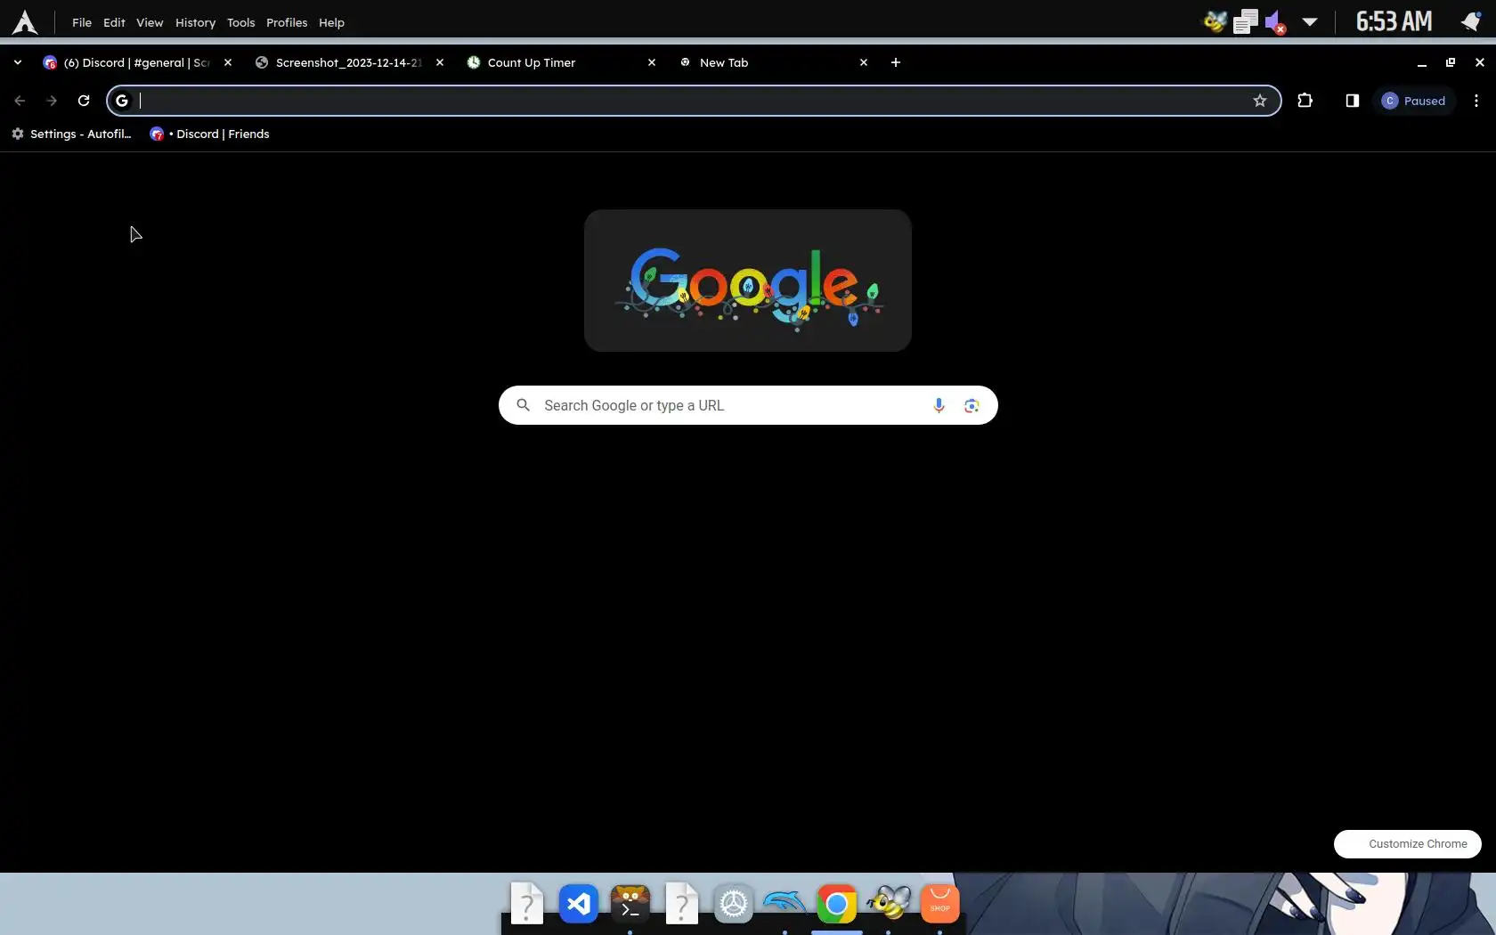Screen dimensions: 1496x935
Task: Start a voice search with the microphone
Action: (x=939, y=405)
